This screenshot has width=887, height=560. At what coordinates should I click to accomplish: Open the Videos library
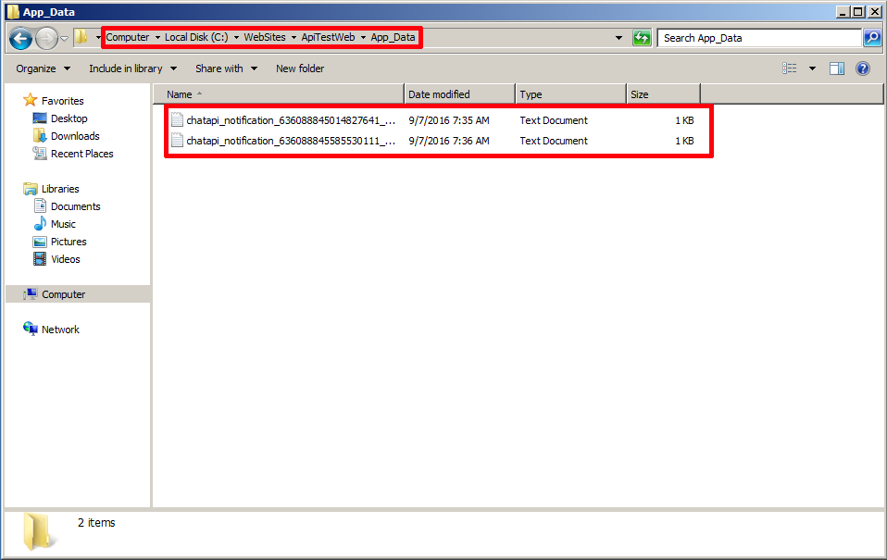click(x=66, y=258)
